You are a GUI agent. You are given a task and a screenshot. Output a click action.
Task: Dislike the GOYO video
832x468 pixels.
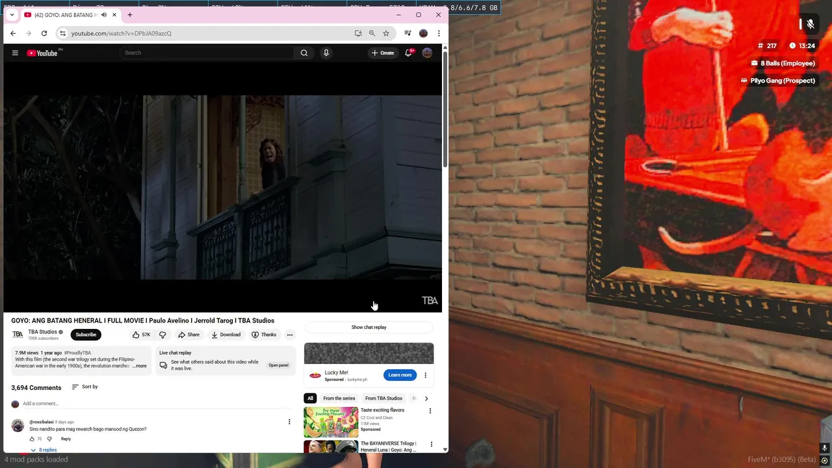click(162, 335)
